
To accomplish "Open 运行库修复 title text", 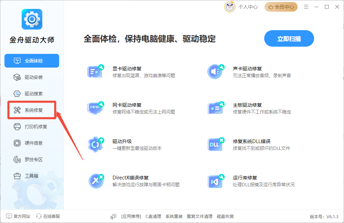I will (245, 177).
